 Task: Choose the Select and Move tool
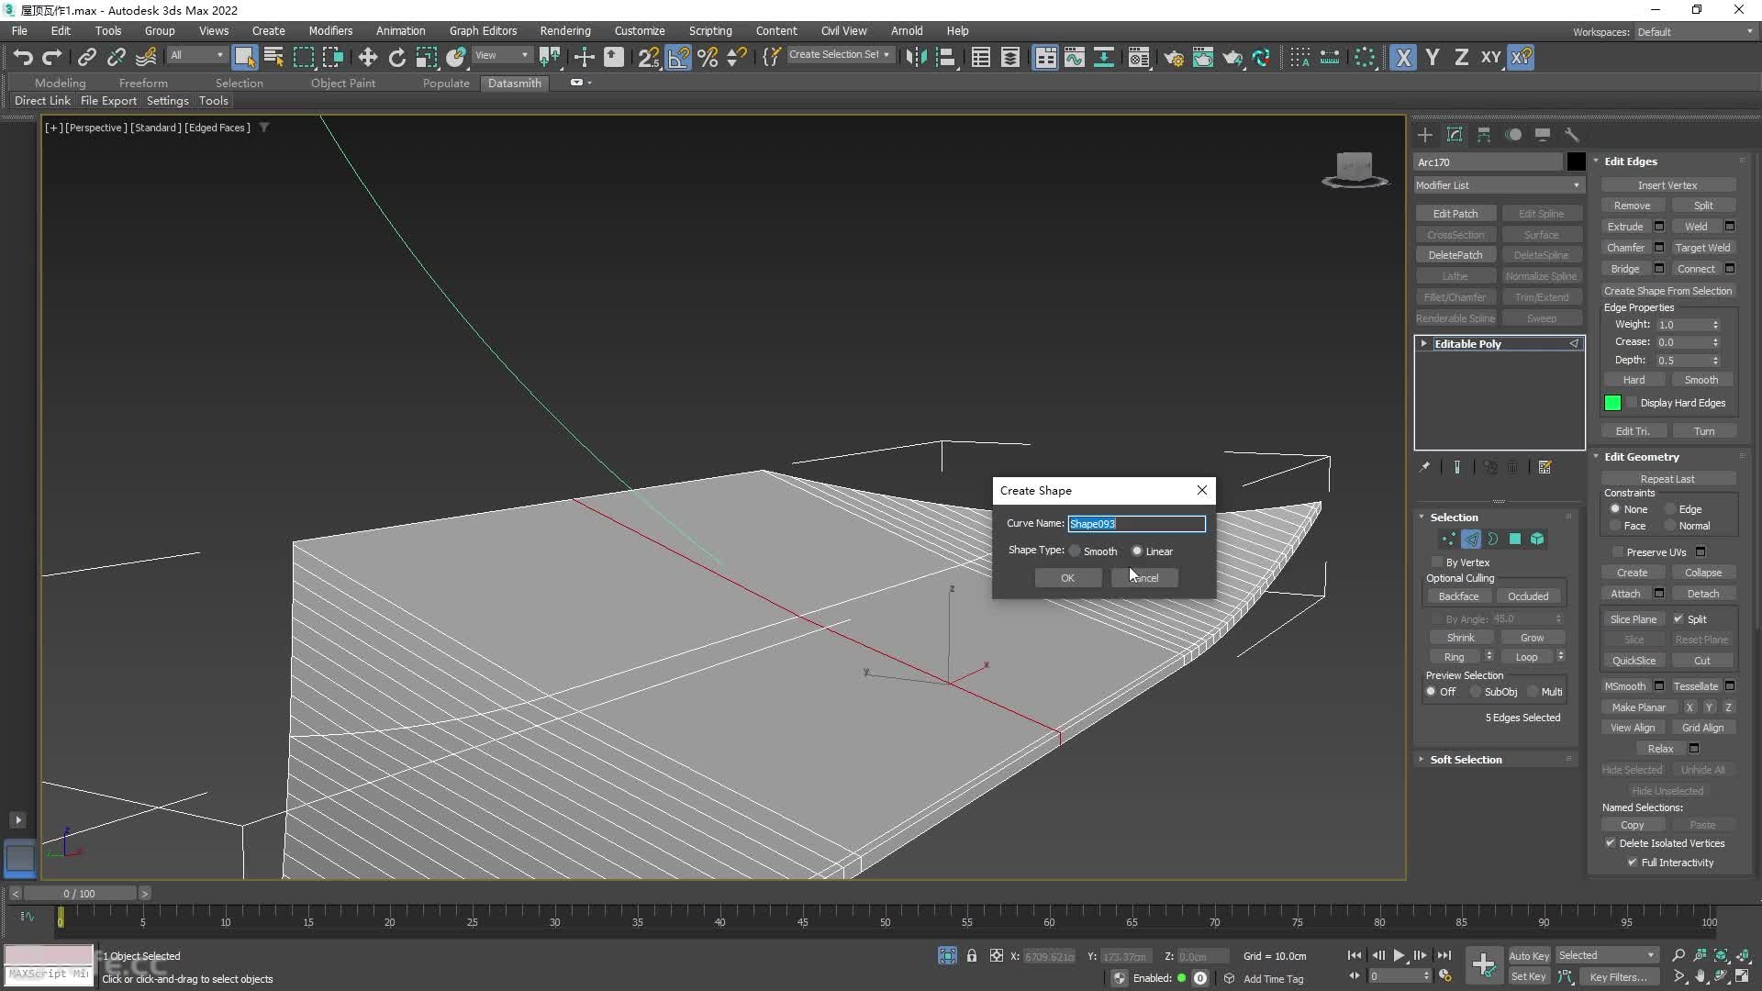tap(368, 57)
